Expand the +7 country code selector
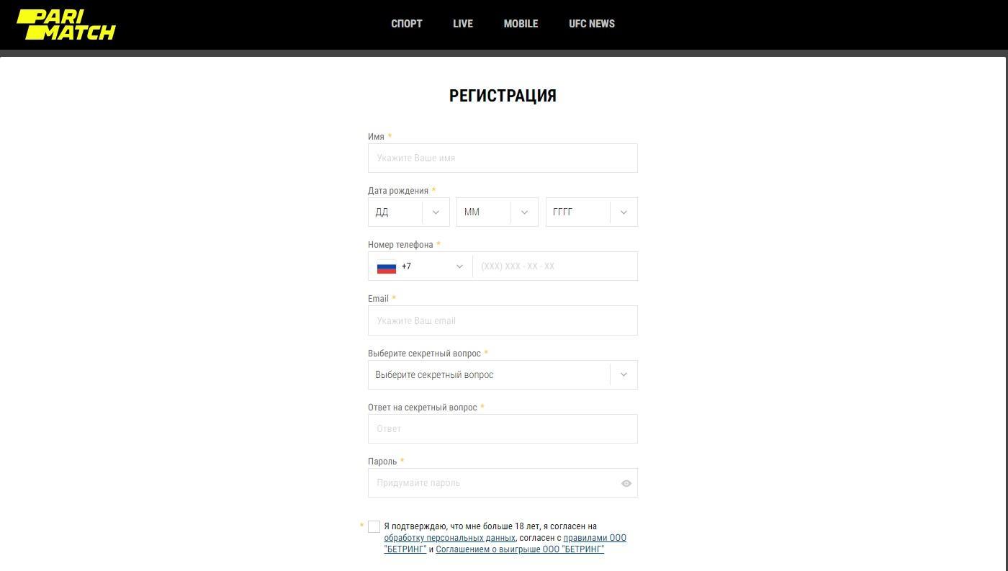1008x571 pixels. (432, 266)
